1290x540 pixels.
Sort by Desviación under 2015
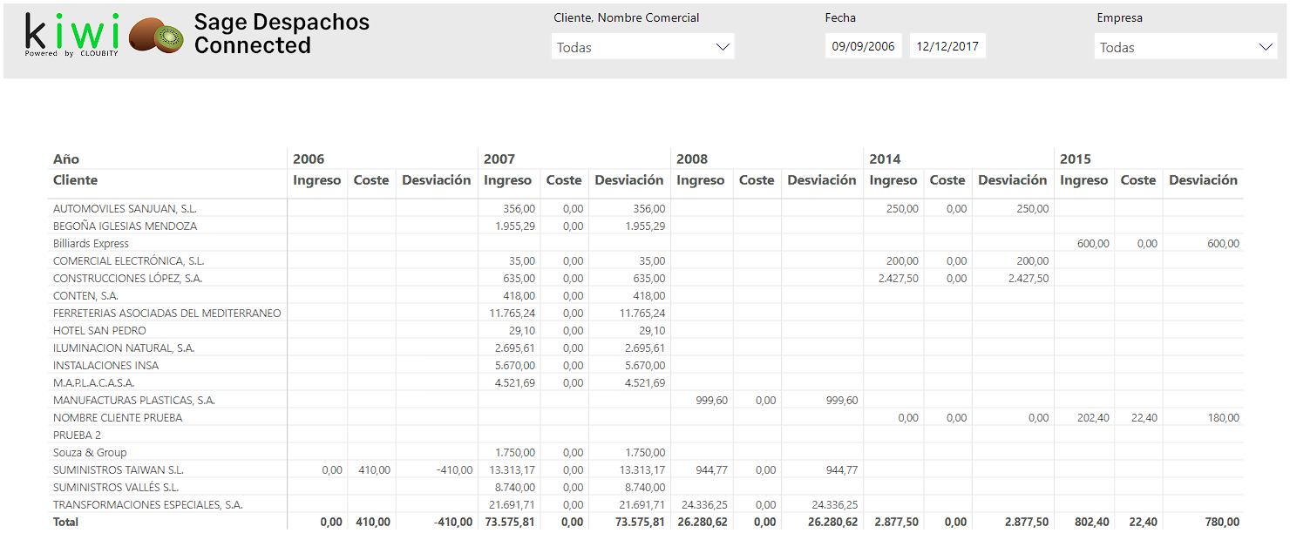tap(1204, 180)
